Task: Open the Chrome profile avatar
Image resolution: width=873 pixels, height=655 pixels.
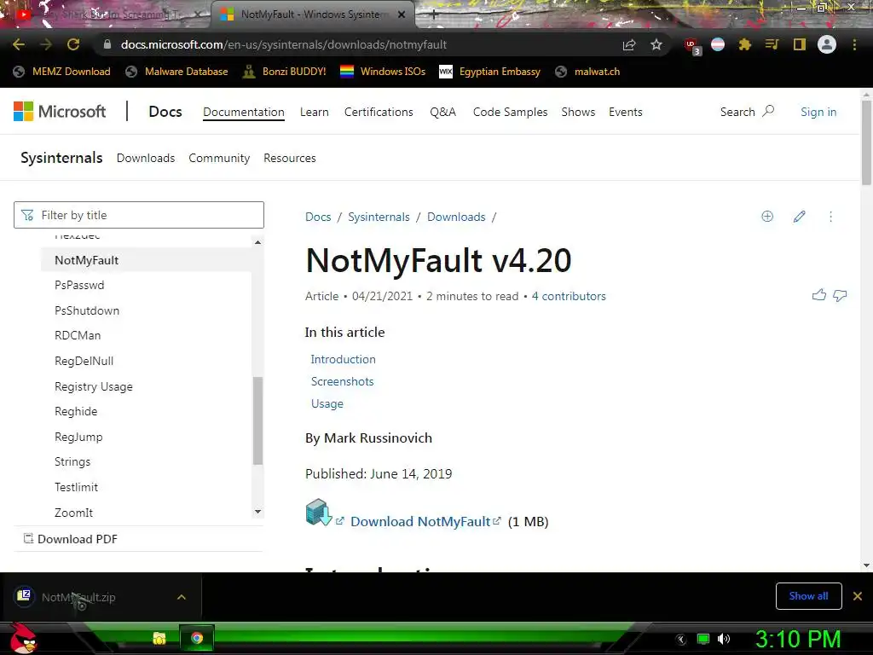Action: click(827, 44)
